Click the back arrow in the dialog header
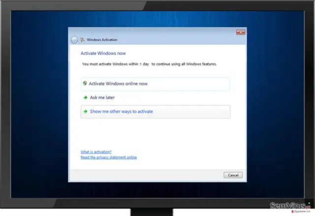 tap(74, 40)
